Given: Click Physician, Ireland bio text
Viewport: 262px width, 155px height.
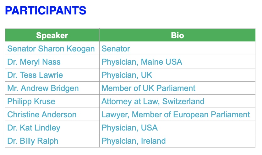Looking at the screenshot, I should click(134, 141).
